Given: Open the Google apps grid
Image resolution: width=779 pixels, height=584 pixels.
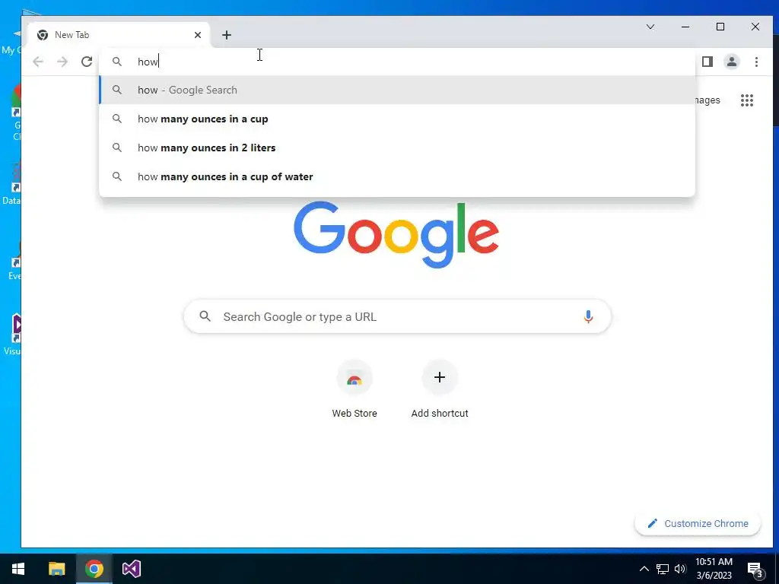Looking at the screenshot, I should [747, 100].
